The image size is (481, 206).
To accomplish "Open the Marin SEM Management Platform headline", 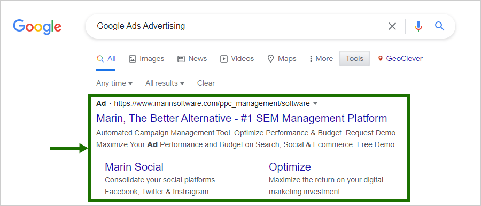I will 242,118.
